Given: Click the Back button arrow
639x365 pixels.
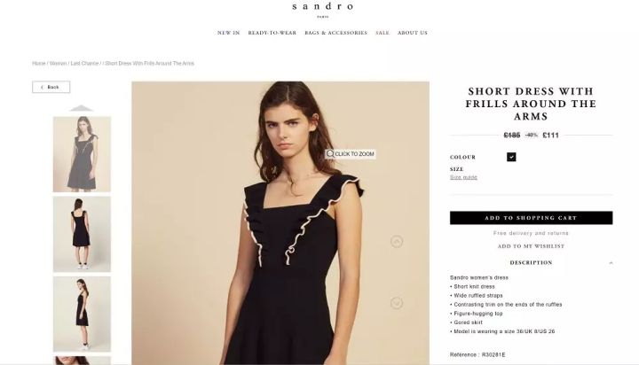Looking at the screenshot, I should tap(42, 87).
